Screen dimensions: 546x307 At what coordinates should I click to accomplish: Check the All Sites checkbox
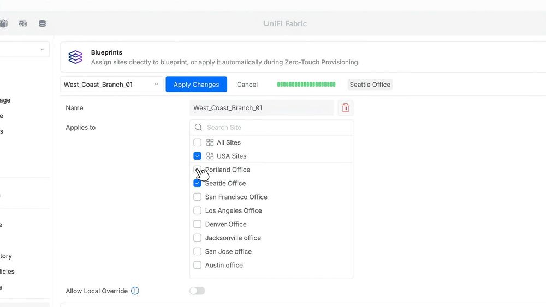point(197,142)
